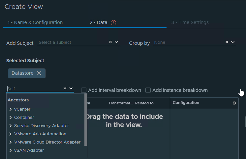Switch to Name & Configuration tab
246x159 pixels.
click(35, 23)
